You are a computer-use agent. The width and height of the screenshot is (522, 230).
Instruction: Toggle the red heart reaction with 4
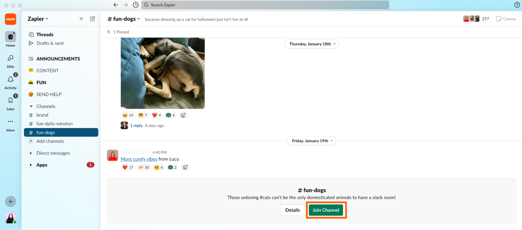156,115
